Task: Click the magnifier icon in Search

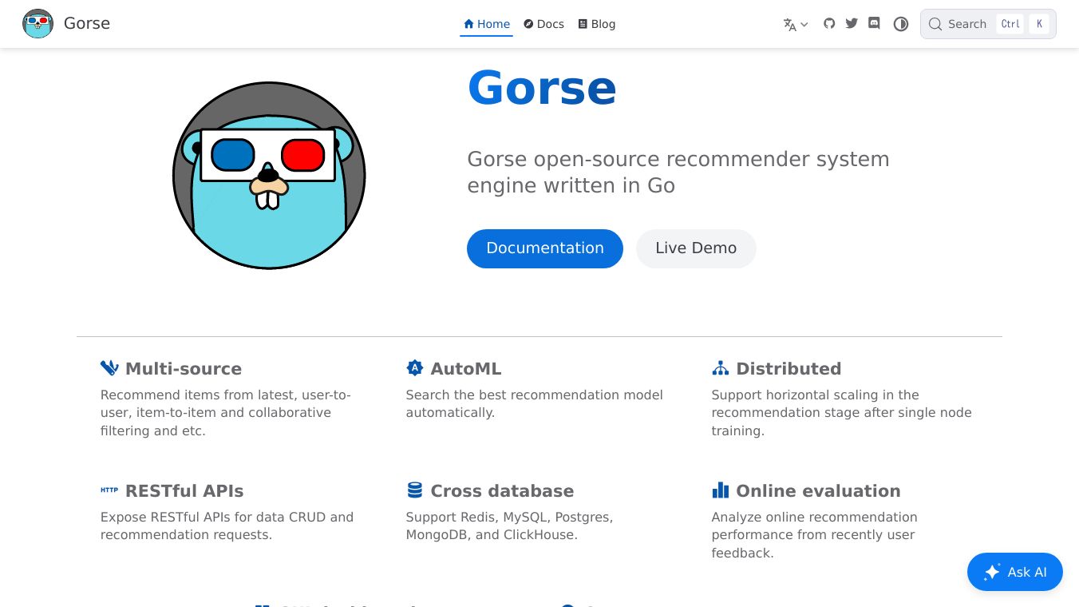Action: click(935, 24)
